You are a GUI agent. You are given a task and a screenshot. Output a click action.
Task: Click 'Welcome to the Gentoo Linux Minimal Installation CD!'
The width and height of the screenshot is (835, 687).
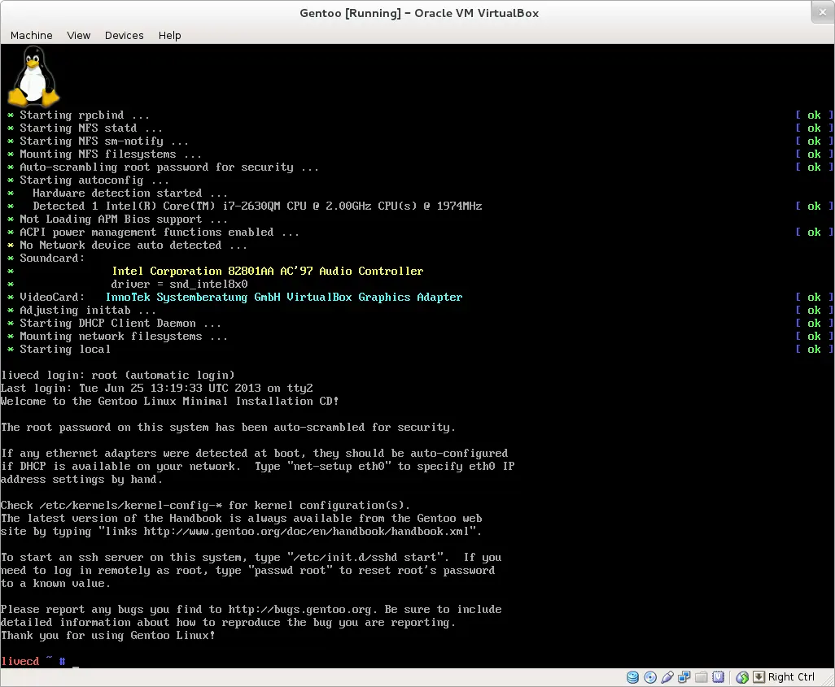(169, 402)
